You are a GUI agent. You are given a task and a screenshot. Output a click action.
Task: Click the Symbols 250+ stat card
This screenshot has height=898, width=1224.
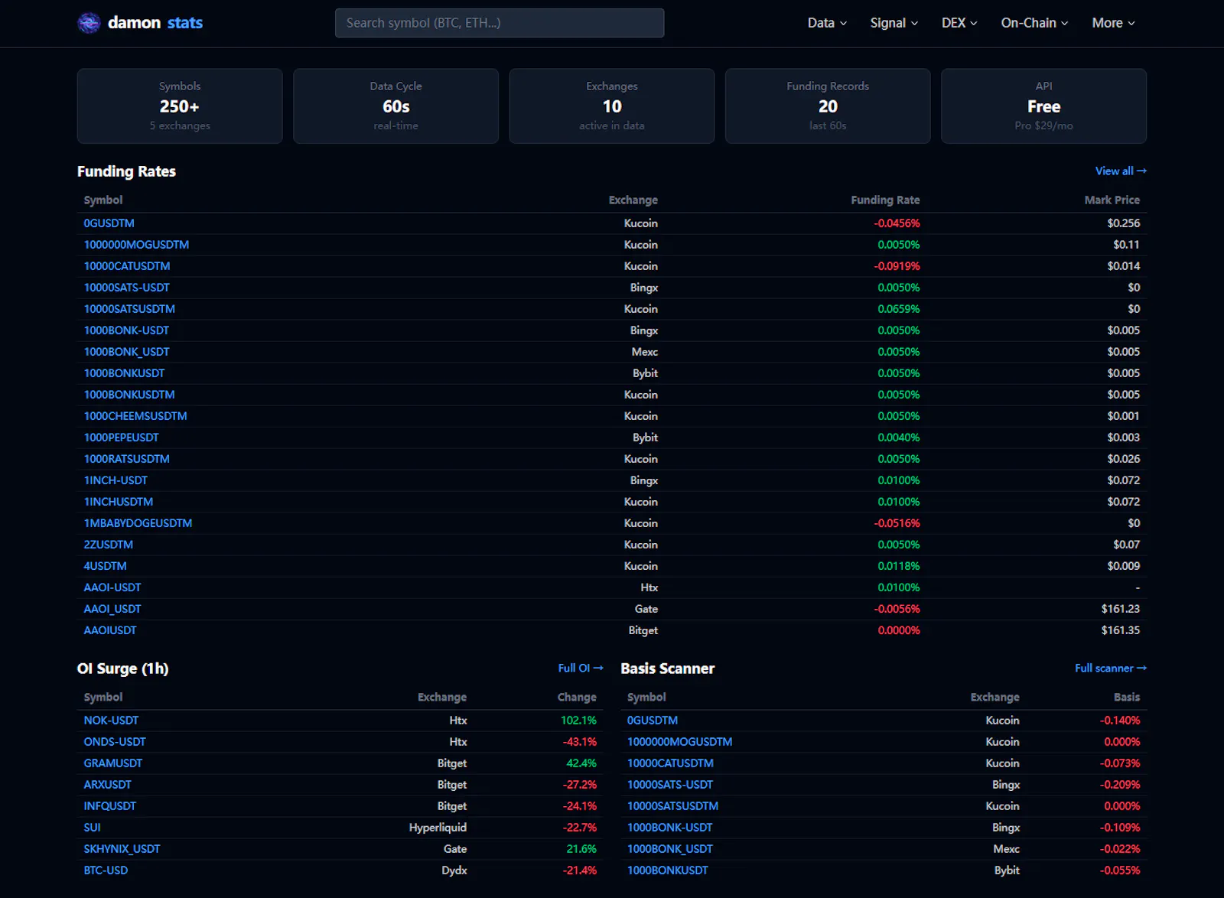click(x=180, y=106)
